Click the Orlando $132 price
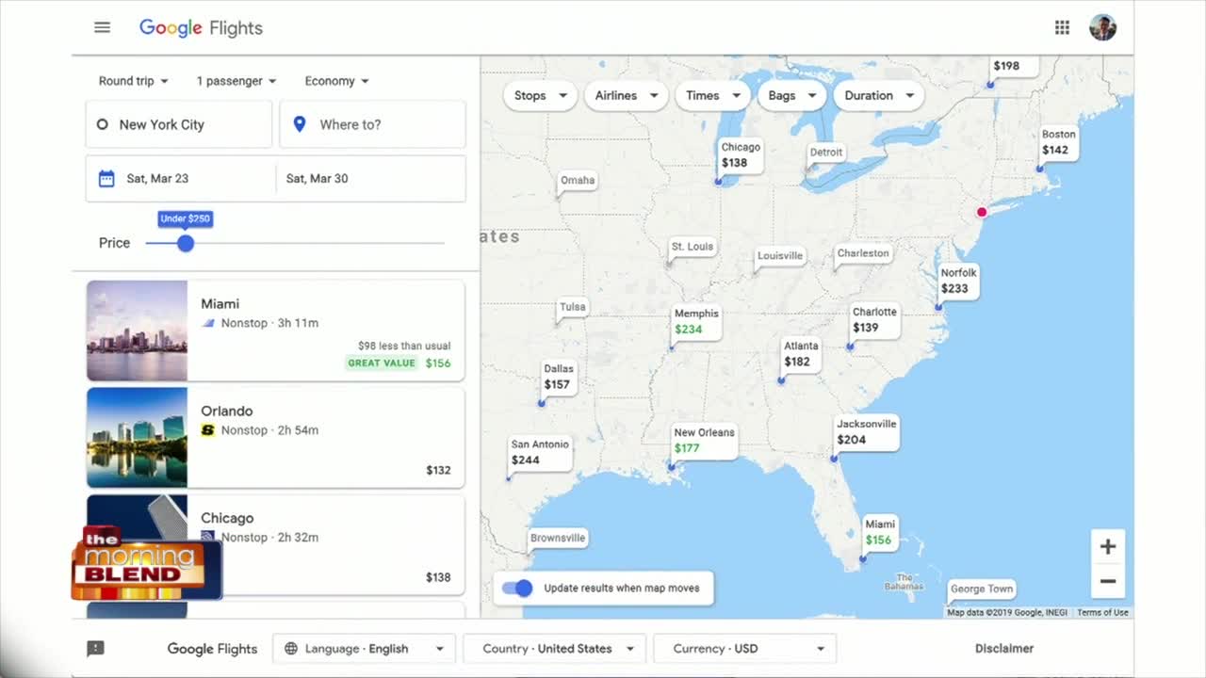Screen dimensions: 1206x678 [x=438, y=470]
